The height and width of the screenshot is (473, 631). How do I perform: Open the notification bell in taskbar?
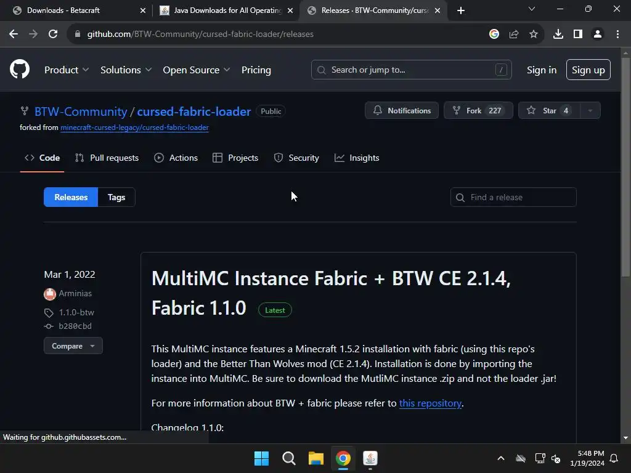point(614,458)
